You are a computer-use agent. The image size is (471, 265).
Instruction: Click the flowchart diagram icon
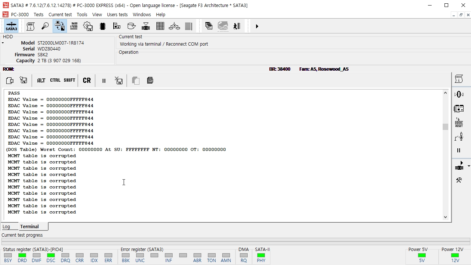pyautogui.click(x=174, y=26)
